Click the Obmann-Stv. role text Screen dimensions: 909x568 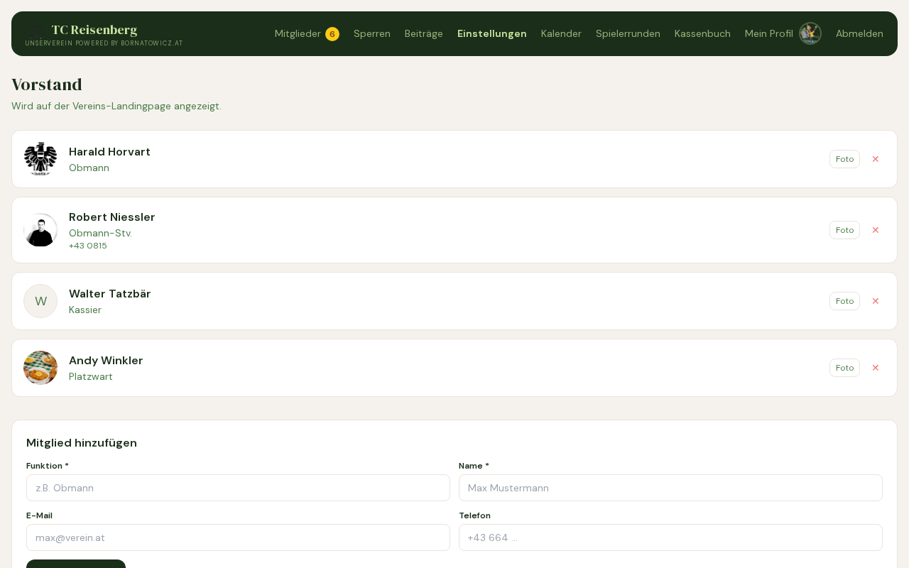pos(100,233)
